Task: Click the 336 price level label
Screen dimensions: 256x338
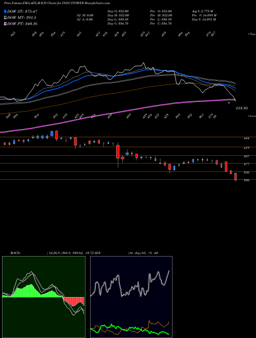Action: [246, 180]
